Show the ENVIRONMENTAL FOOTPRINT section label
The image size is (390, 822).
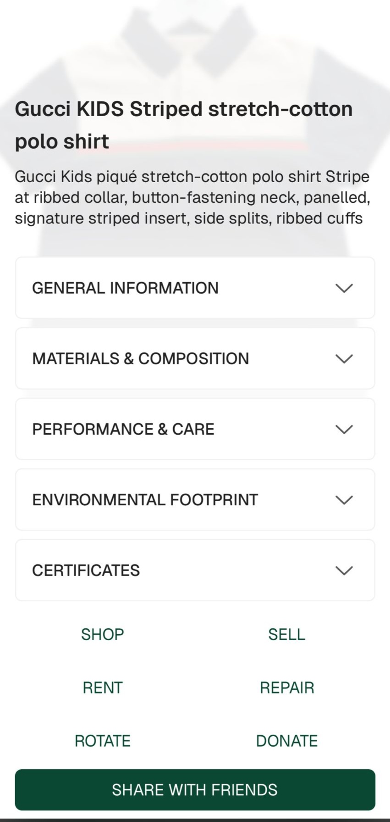click(145, 500)
